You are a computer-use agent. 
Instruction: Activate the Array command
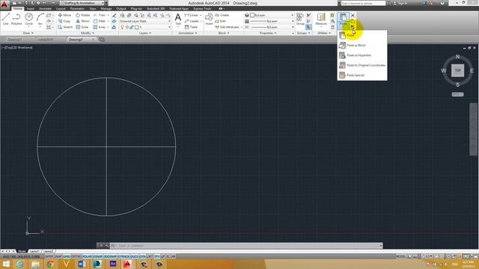click(100, 27)
